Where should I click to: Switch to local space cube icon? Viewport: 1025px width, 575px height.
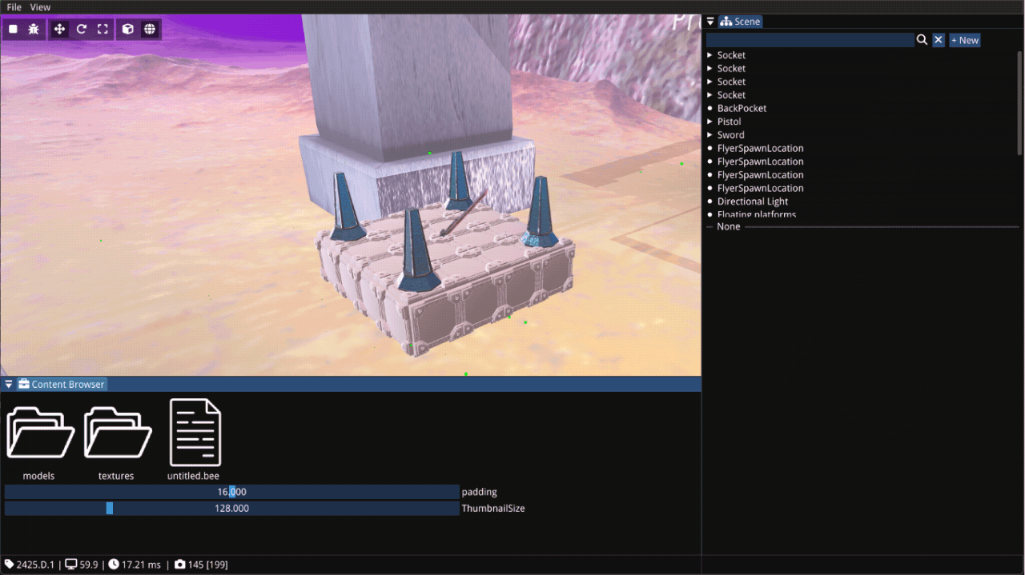click(x=127, y=30)
